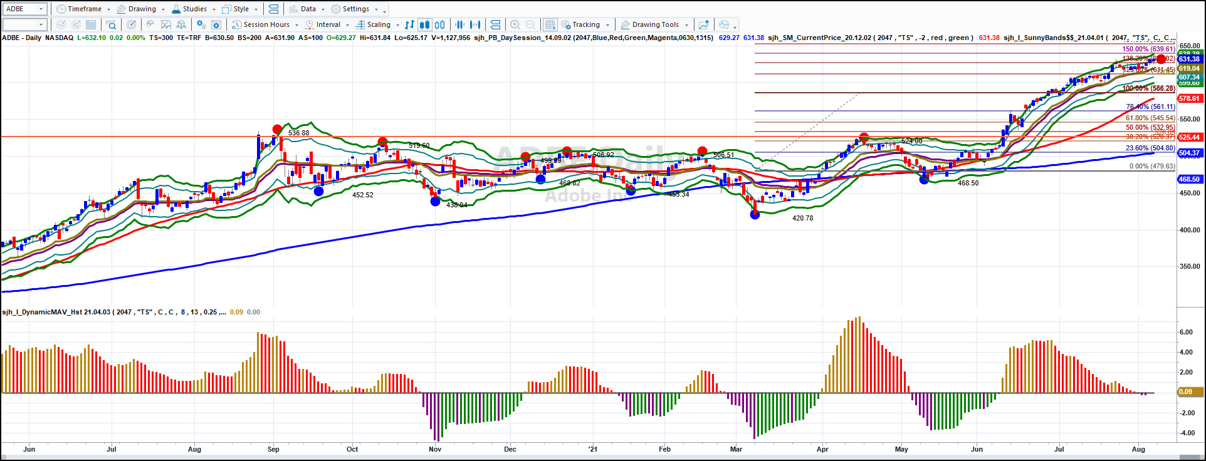Image resolution: width=1206 pixels, height=461 pixels.
Task: Click the olive 0.09 histogram value tag
Action: click(1189, 391)
